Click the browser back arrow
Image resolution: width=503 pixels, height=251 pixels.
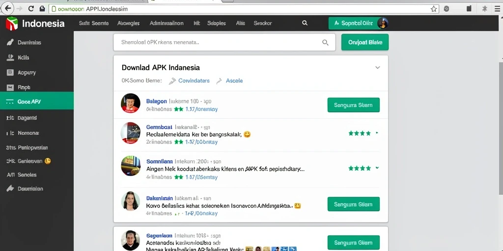[8, 9]
